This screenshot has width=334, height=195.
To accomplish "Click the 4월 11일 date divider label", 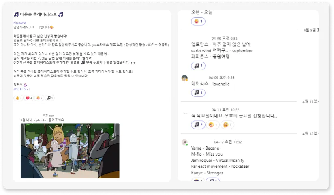I will click(310, 101).
